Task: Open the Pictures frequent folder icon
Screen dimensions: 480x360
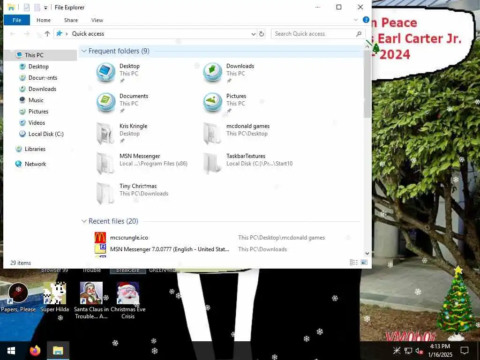Action: [x=212, y=103]
